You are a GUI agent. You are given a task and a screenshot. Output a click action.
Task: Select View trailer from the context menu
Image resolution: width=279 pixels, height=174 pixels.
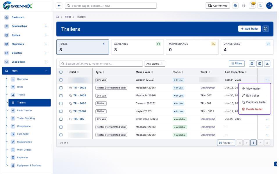coord(255,89)
